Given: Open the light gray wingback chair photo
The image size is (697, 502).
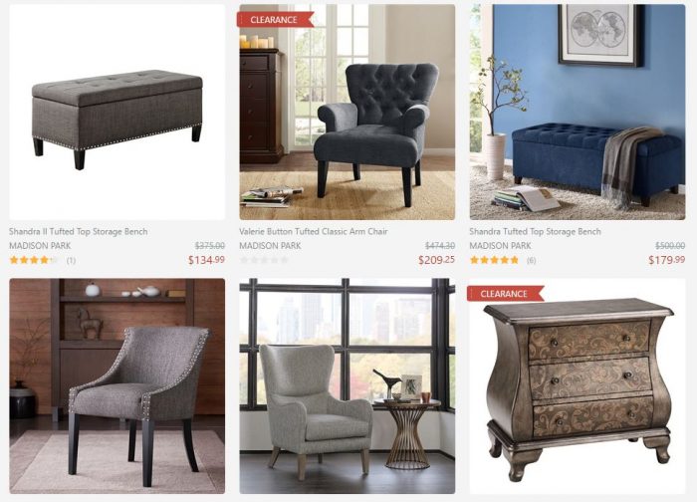Looking at the screenshot, I should tap(348, 385).
